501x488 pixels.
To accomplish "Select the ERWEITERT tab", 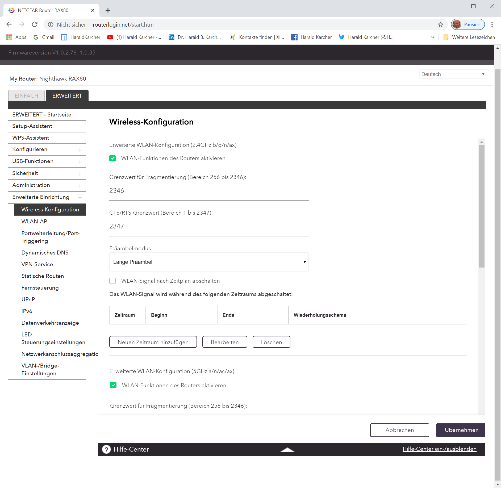I will pos(67,95).
